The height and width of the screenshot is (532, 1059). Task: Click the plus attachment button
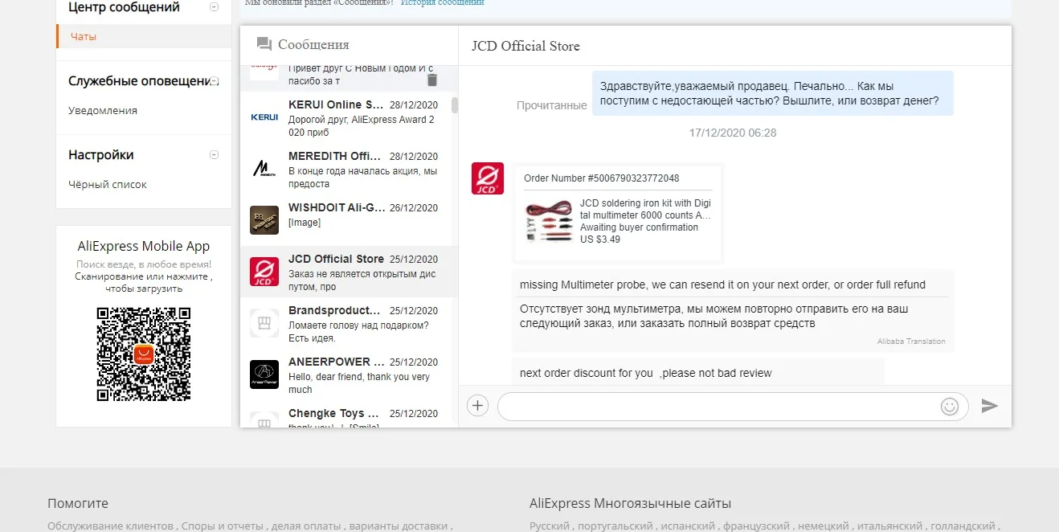pyautogui.click(x=477, y=406)
